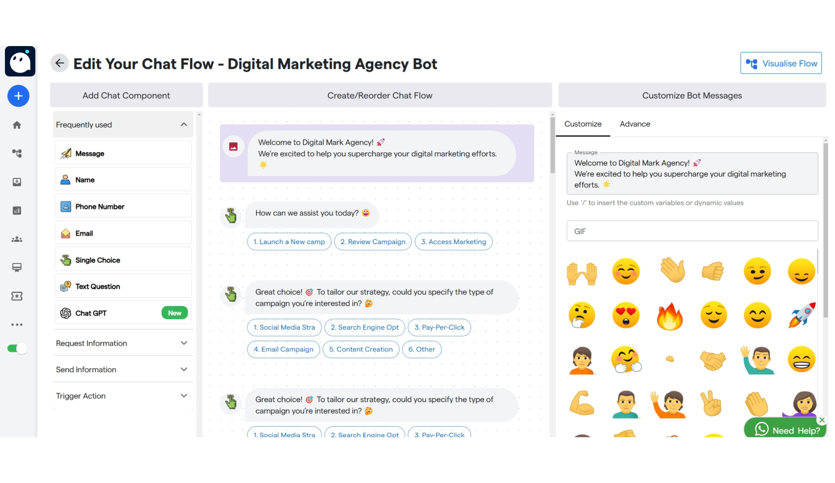Insert the raised hands emoji
This screenshot has width=835, height=483.
click(582, 271)
